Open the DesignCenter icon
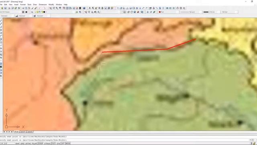Screen dimensions: 257x145 tap(67, 8)
